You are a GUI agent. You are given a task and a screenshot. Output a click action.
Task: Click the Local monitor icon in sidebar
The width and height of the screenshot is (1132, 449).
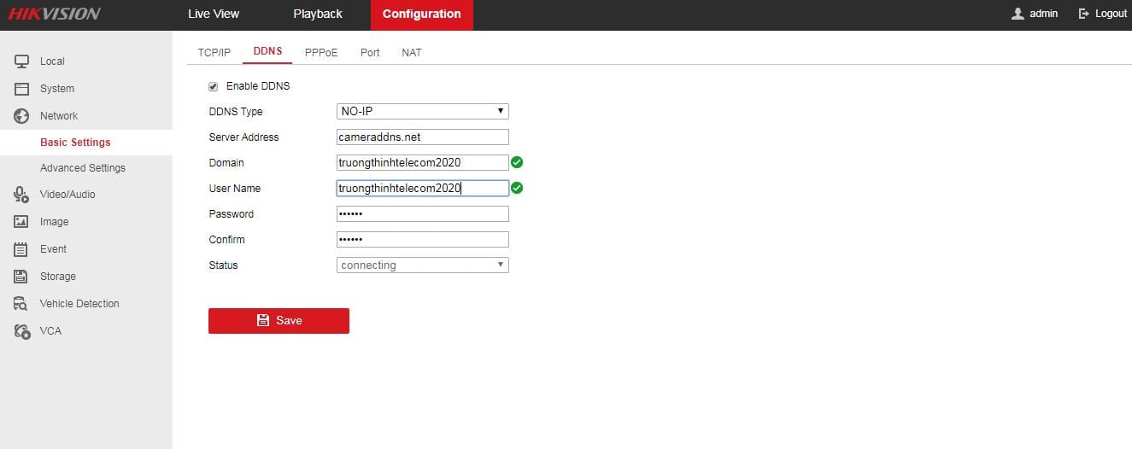[x=22, y=61]
